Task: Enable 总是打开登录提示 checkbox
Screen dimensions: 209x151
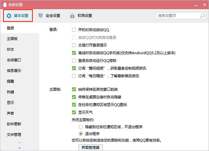Action: [74, 45]
